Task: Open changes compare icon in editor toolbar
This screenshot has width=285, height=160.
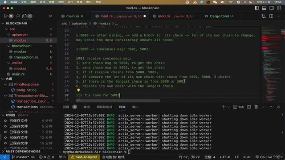Action: (x=264, y=16)
